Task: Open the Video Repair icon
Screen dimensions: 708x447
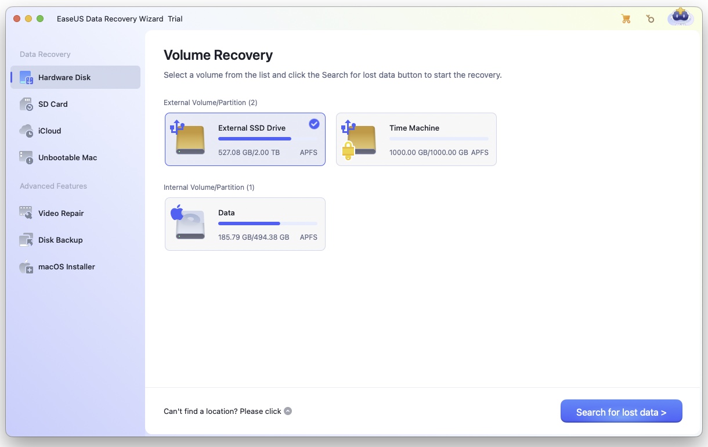Action: [x=27, y=213]
